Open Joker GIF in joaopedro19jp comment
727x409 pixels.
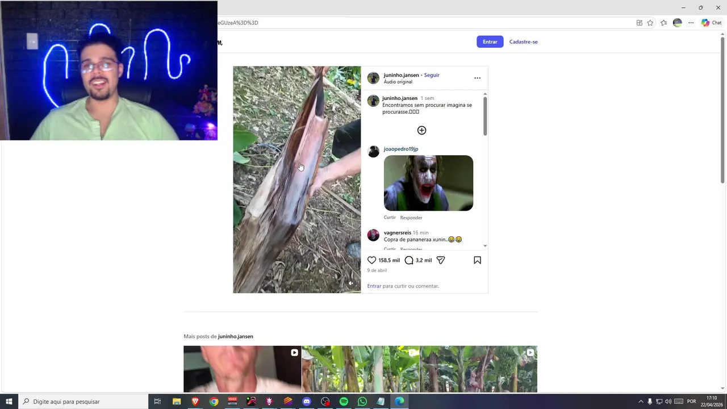tap(428, 183)
